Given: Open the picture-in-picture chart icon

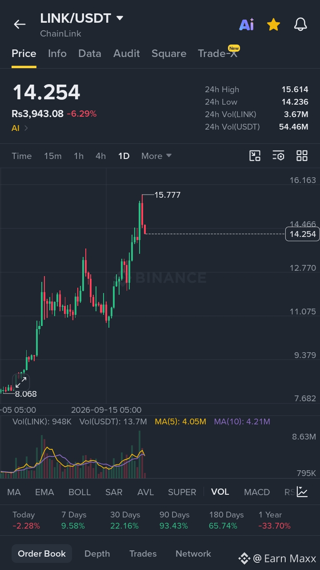Looking at the screenshot, I should click(255, 156).
